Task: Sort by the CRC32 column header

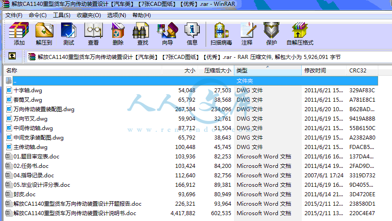Action: (362, 71)
